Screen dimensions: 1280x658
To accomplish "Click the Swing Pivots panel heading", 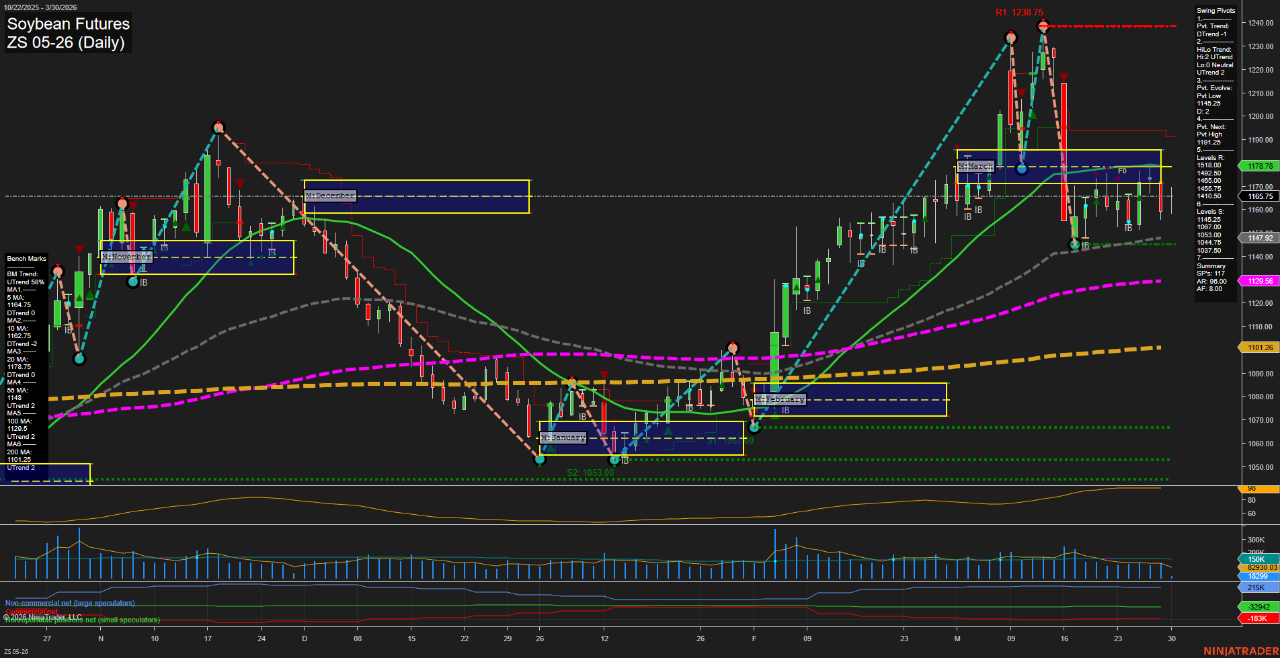I will point(1215,11).
